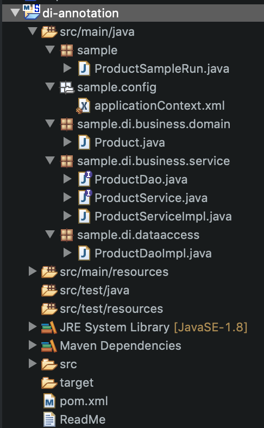Expand Product.java members
This screenshot has width=264, height=428.
(67, 142)
